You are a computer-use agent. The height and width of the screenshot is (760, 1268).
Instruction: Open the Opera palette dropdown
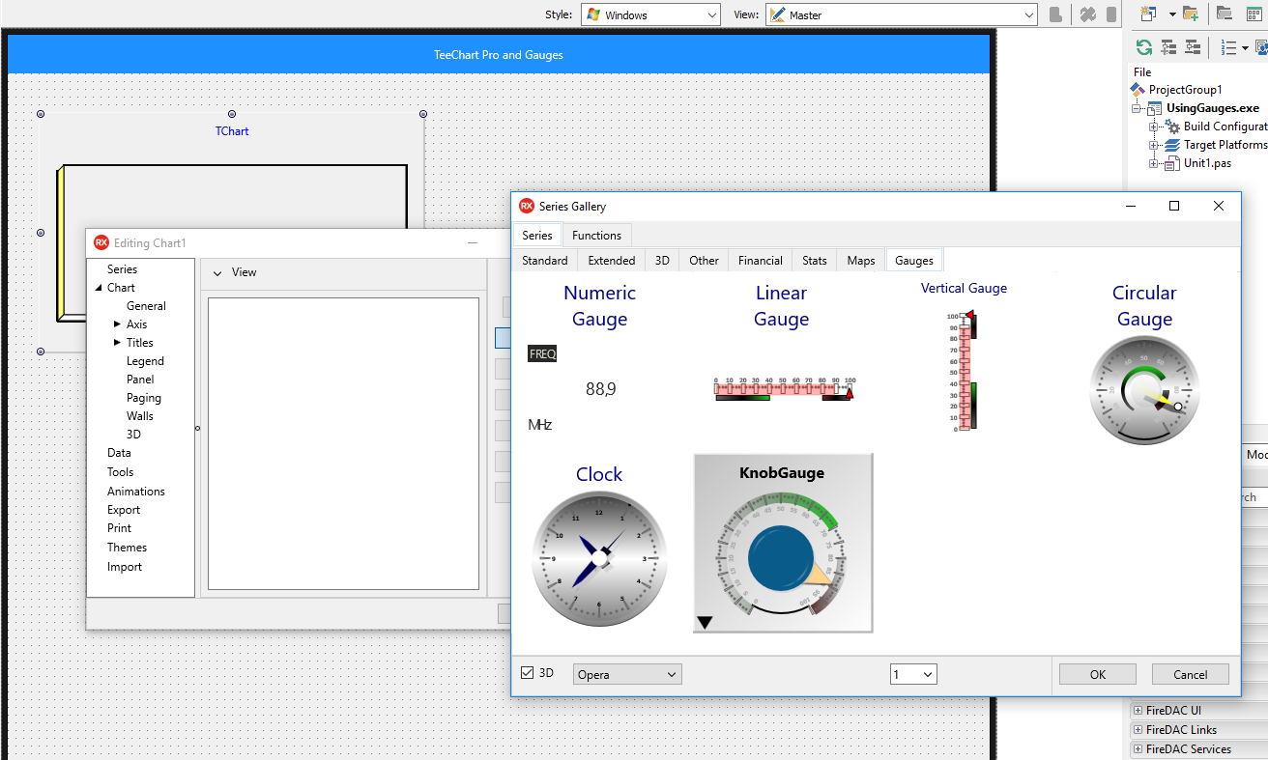pyautogui.click(x=627, y=674)
